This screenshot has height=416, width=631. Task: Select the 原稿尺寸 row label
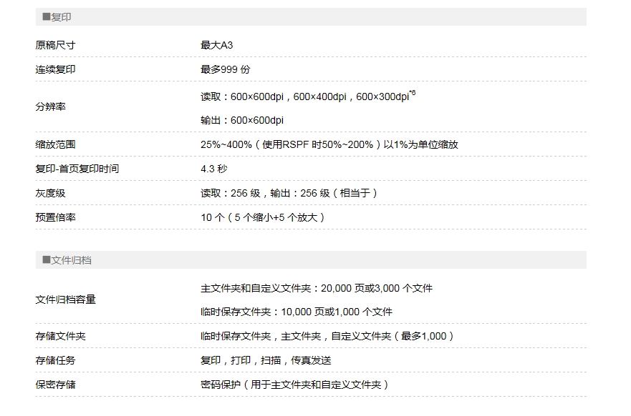pos(55,45)
